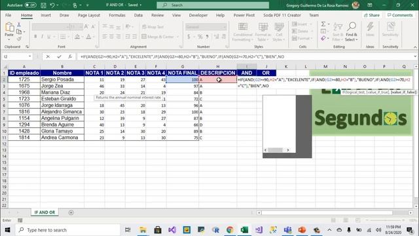Show hidden tray icons chevron
This screenshot has height=236, width=419.
[x=329, y=230]
